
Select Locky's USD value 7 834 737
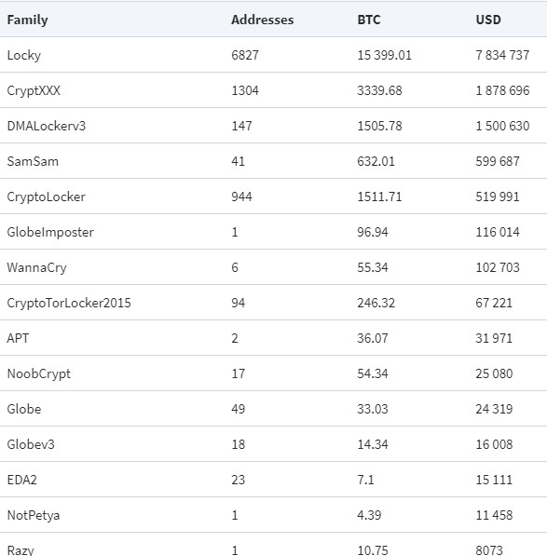502,55
